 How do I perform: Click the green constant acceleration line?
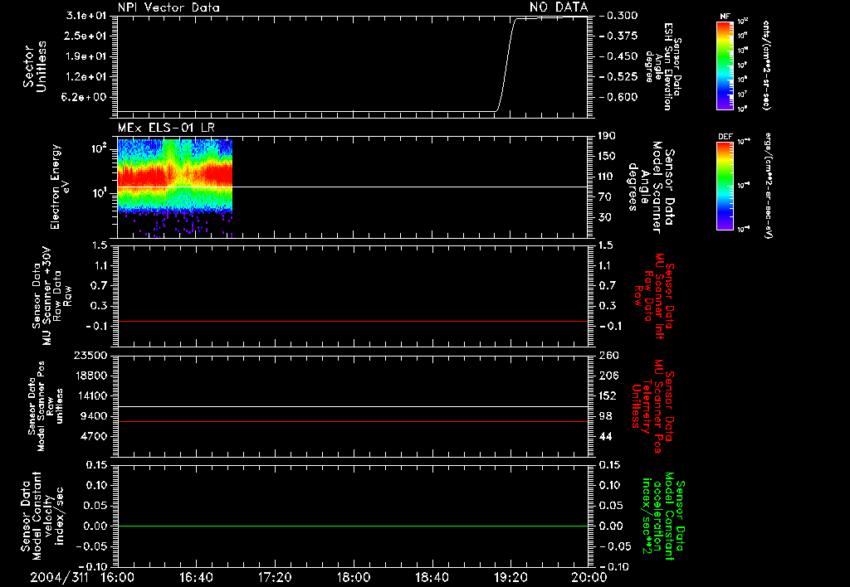352,526
